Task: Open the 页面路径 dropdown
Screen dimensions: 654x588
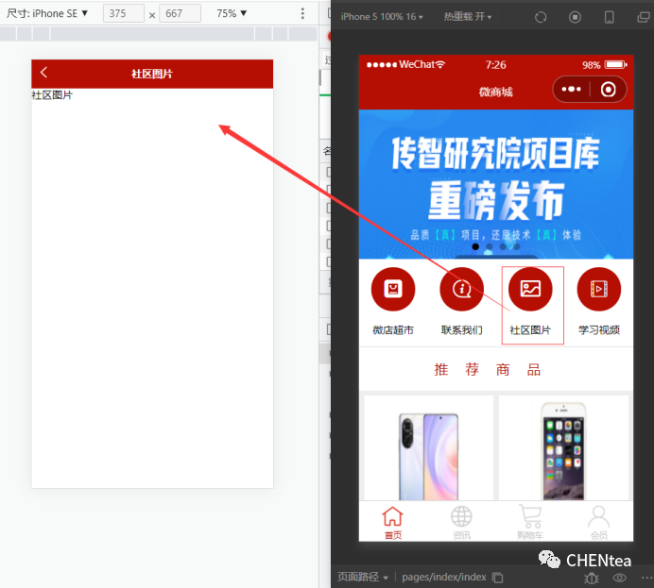Action: pos(363,578)
